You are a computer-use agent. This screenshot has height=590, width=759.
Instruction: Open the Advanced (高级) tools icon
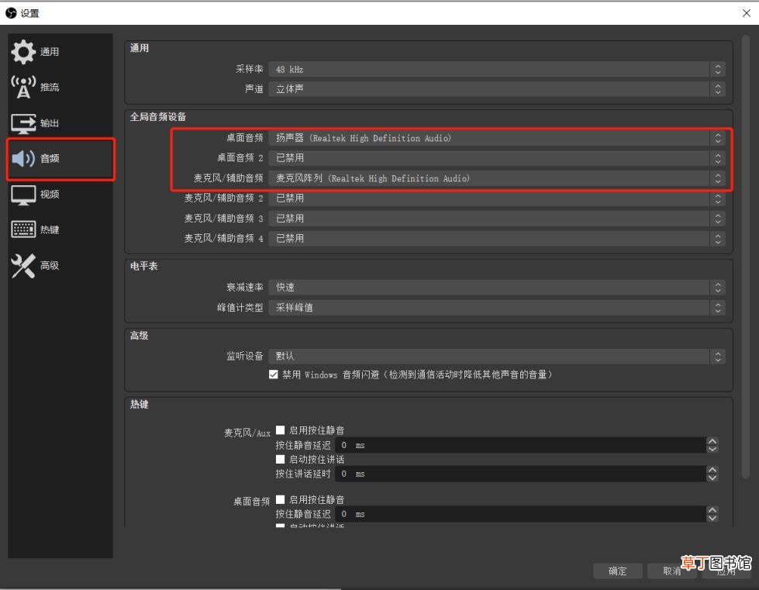(x=23, y=266)
